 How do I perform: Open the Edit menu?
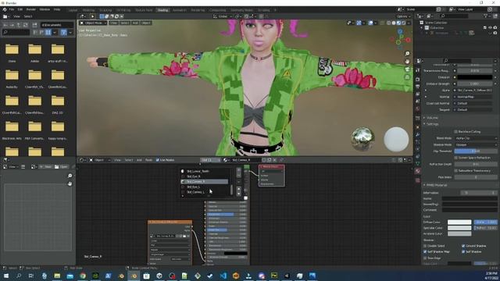pos(20,9)
